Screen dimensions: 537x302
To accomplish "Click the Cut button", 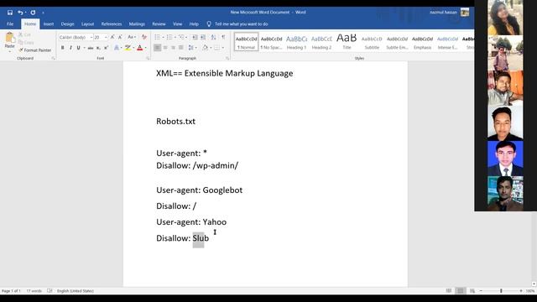I will pyautogui.click(x=25, y=34).
